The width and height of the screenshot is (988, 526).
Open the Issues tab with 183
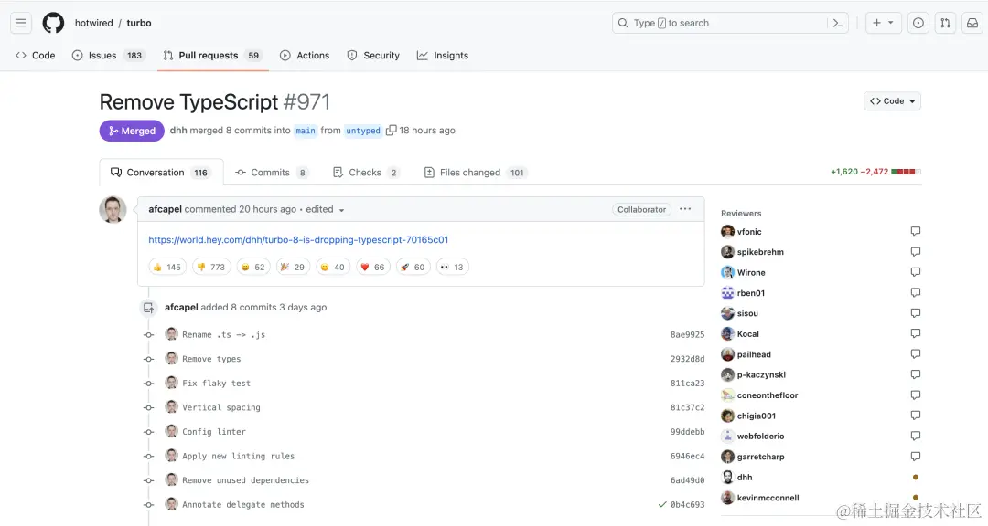[x=108, y=56]
